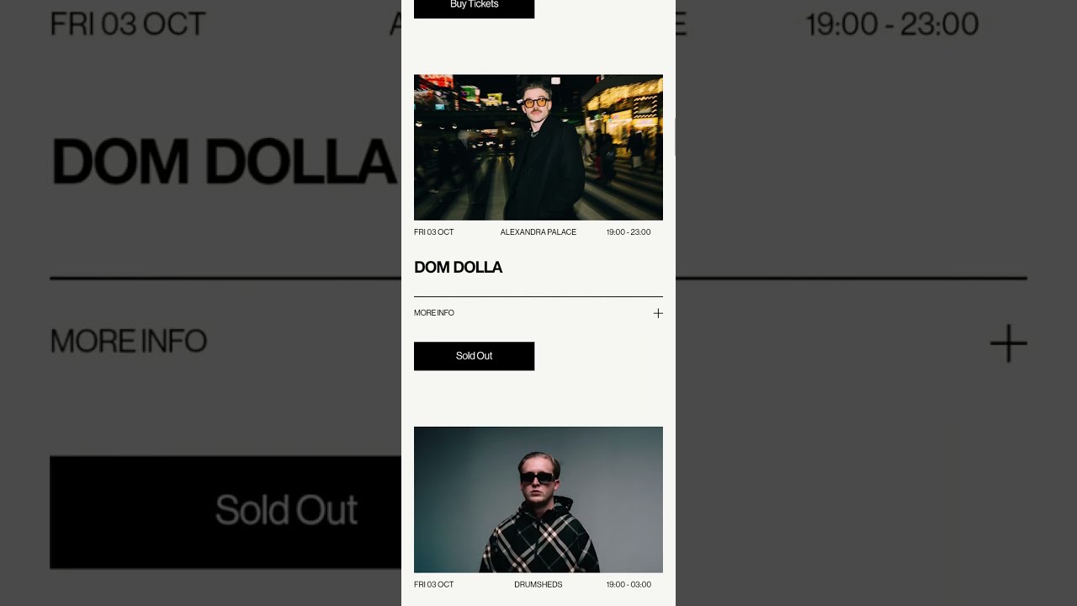Expand MORE INFO with the small plus icon
This screenshot has height=606, width=1077.
[x=658, y=313]
